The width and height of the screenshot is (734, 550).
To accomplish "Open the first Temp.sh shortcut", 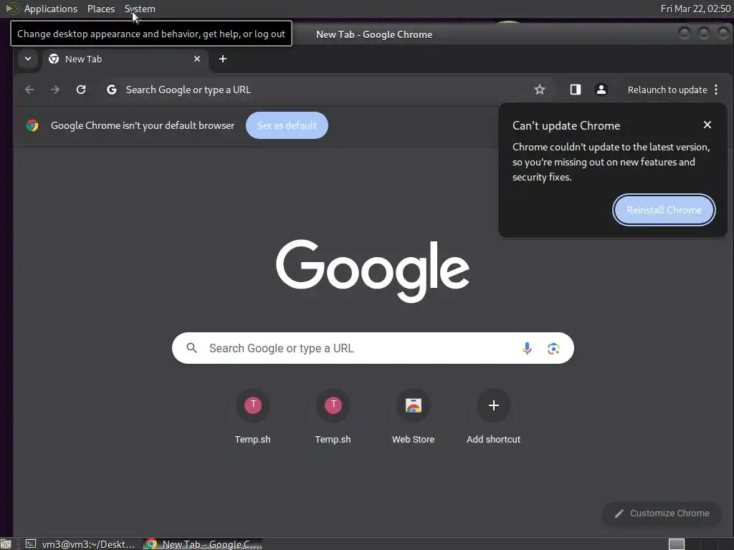I will (253, 416).
